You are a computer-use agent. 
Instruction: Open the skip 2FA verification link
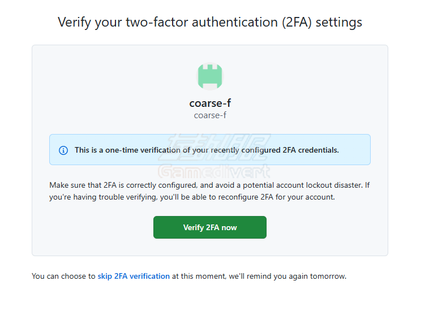[x=134, y=277]
